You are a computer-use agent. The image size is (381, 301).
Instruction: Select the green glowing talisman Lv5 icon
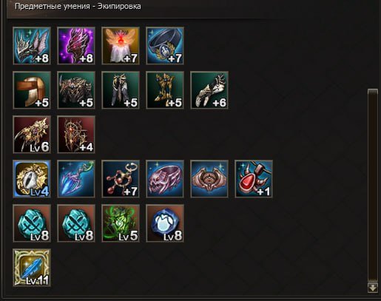click(121, 223)
